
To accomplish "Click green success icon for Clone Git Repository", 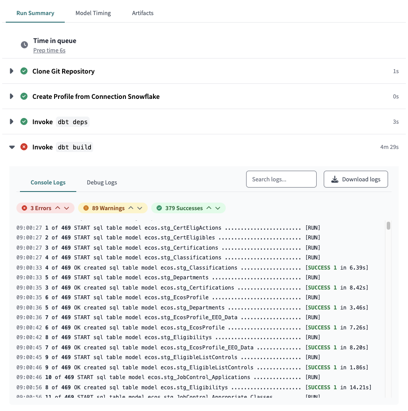I will 24,71.
